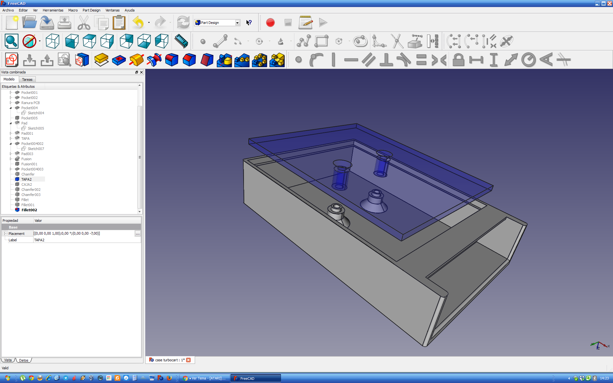This screenshot has height=383, width=613.
Task: Open Chrome Ver Tema taskbar window
Action: 205,378
